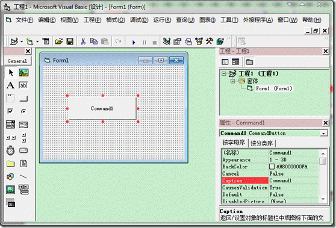Click View Object icon in project panel
The image size is (336, 228).
[235, 62]
